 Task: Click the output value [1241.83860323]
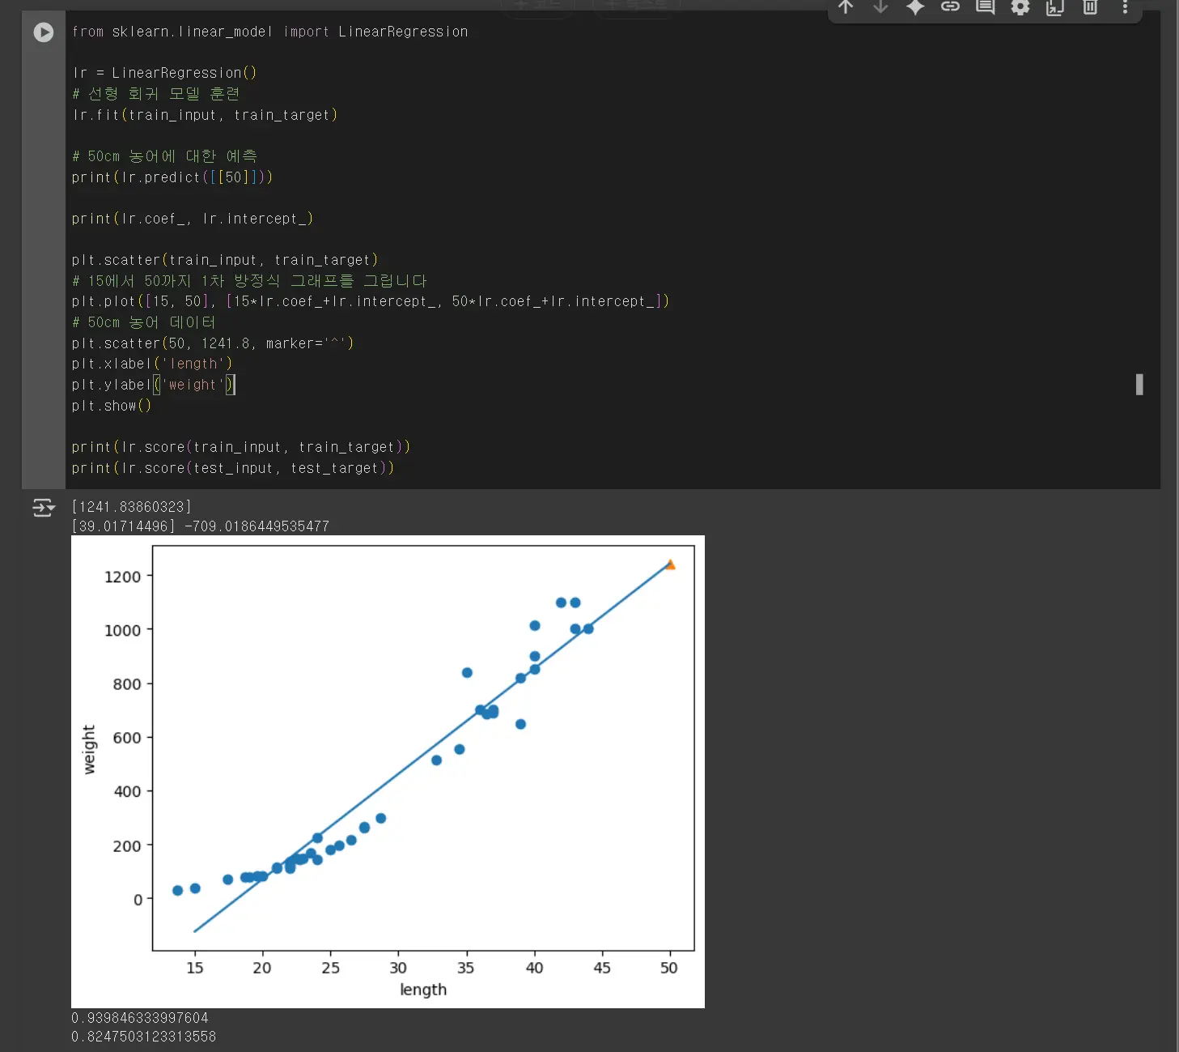tap(132, 507)
